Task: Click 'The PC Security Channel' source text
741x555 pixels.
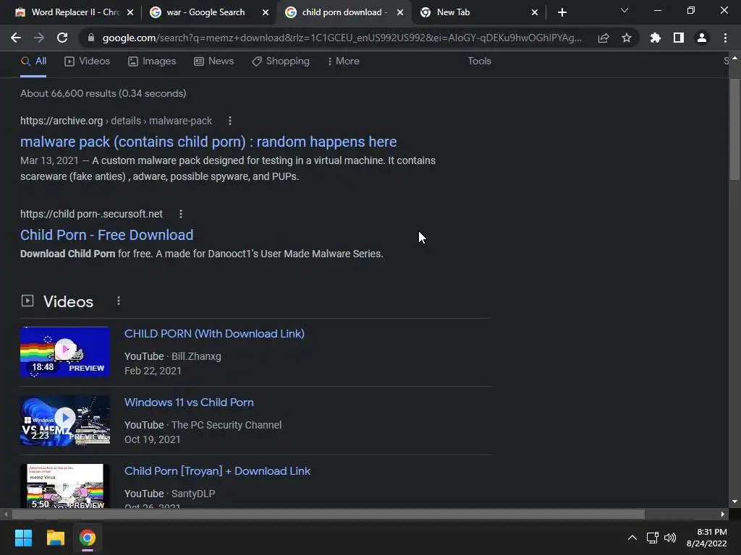Action: coord(226,425)
